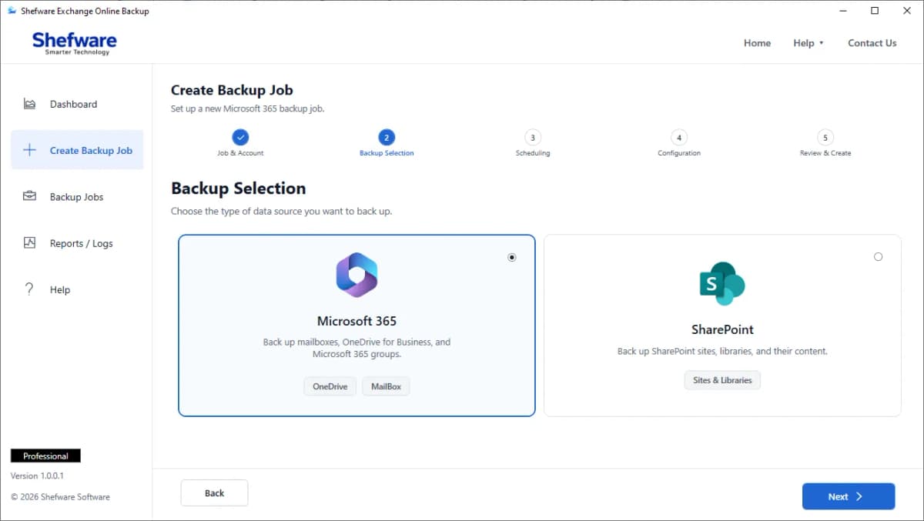The image size is (924, 521).
Task: Click the completed step 1 checkmark circle
Action: click(x=240, y=138)
